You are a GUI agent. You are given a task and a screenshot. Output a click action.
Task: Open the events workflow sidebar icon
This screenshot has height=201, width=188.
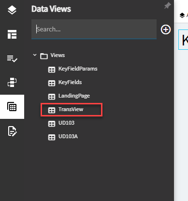click(x=12, y=82)
